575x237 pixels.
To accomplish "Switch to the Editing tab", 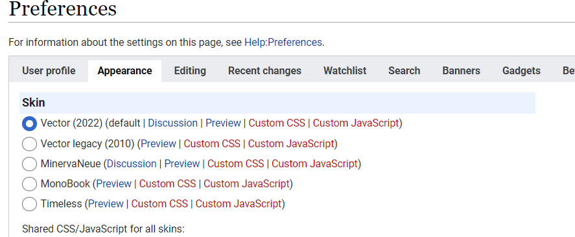I will coord(190,70).
